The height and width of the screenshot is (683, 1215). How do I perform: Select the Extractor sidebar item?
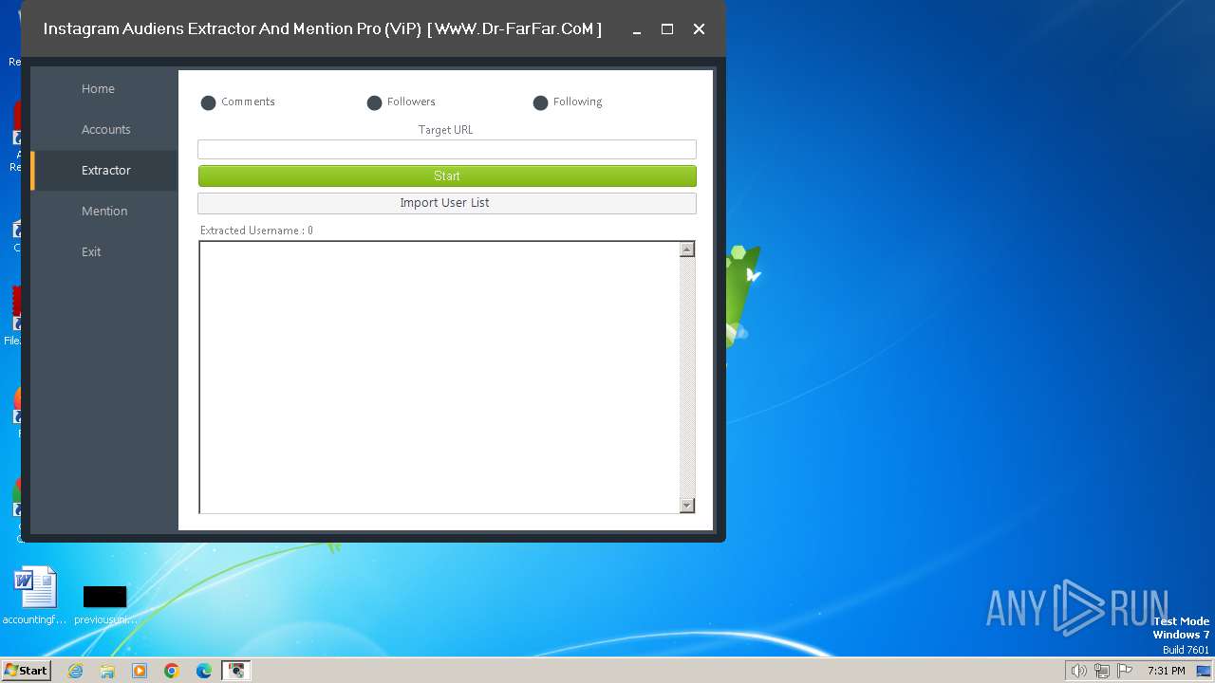pos(105,171)
